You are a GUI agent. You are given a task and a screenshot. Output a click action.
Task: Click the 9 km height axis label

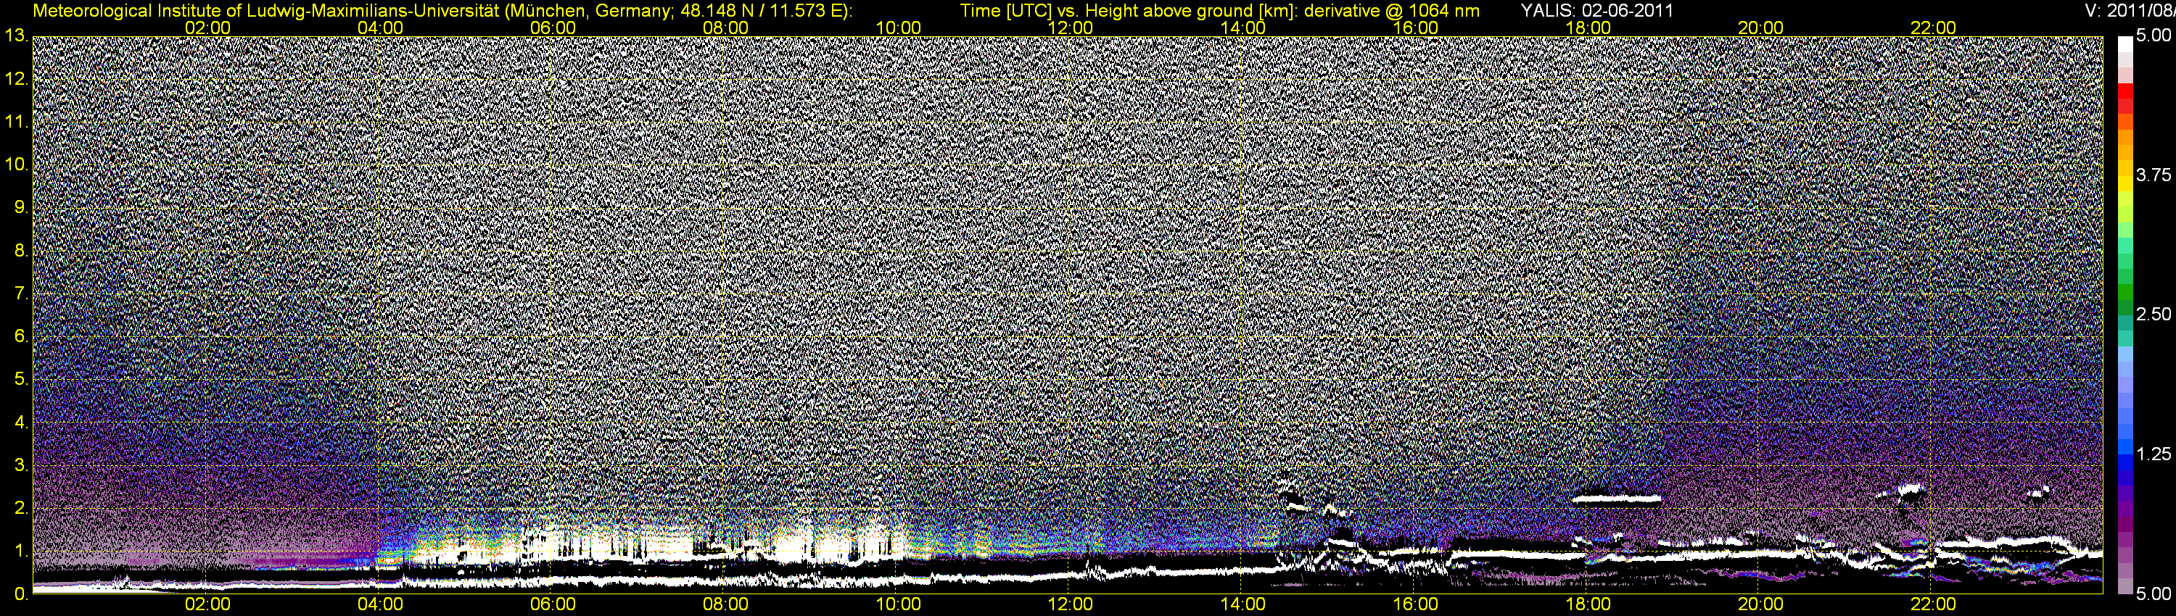tap(21, 207)
